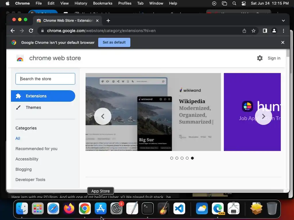Open the Profiles menu

click(x=125, y=3)
